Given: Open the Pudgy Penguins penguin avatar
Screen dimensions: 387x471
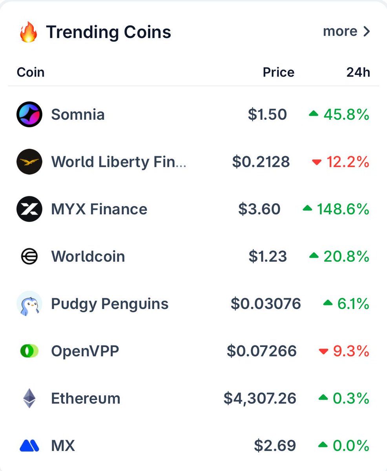Looking at the screenshot, I should [x=29, y=304].
